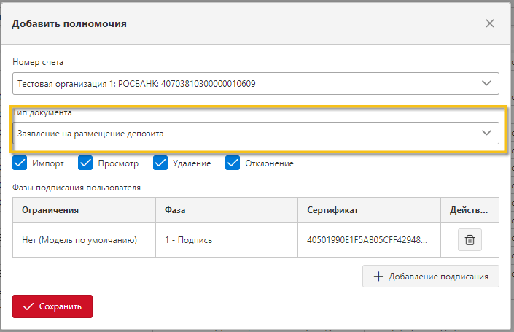Click the Сохранить button label
Viewport: 514px width, 332px height.
click(x=61, y=306)
